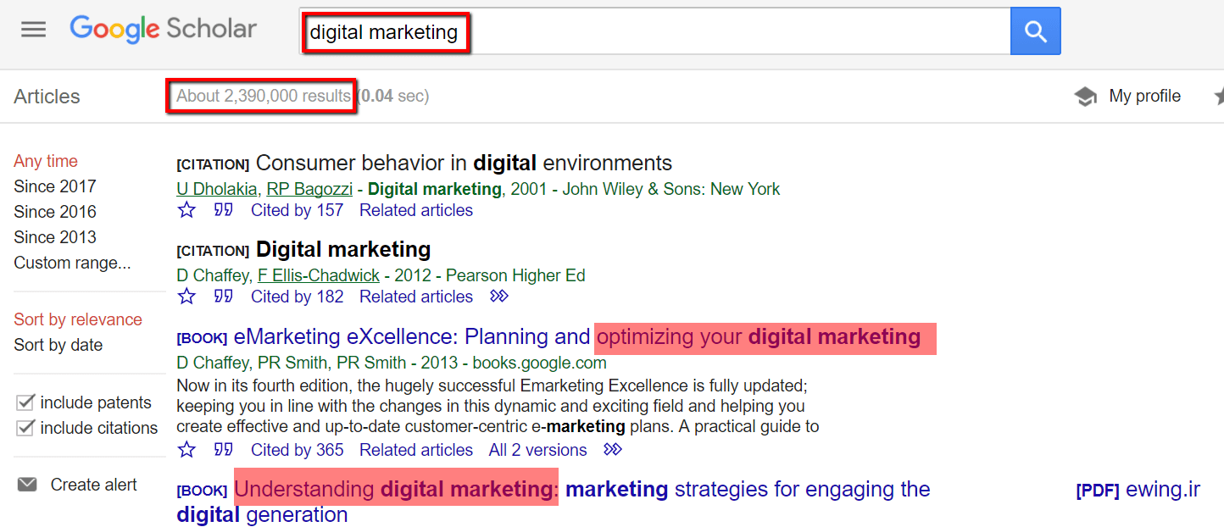Toggle the include citations checkbox
Image resolution: width=1224 pixels, height=527 pixels.
(x=25, y=428)
